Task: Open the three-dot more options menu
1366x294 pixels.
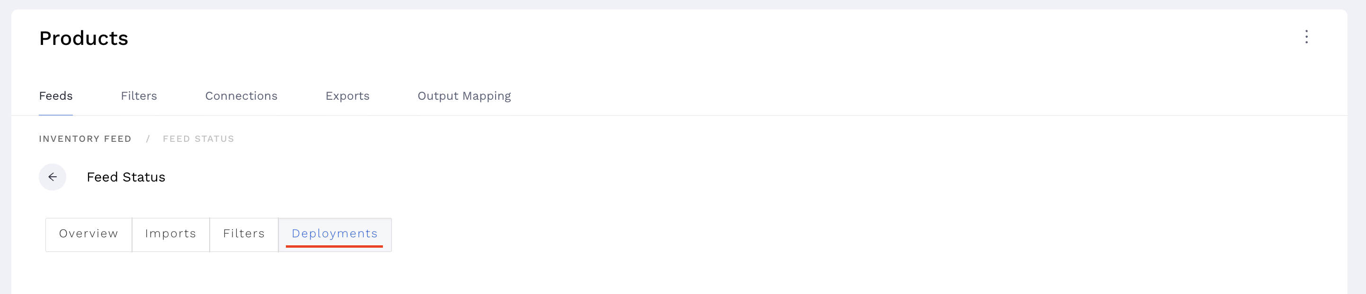Action: point(1306,36)
